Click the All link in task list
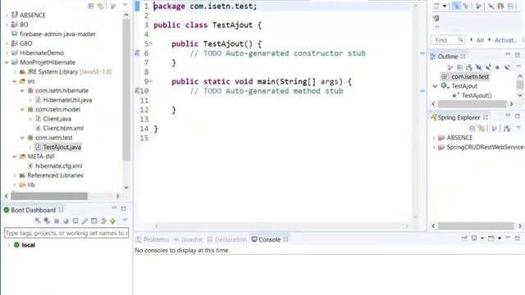Screen dimensions: 525x295 480,40
